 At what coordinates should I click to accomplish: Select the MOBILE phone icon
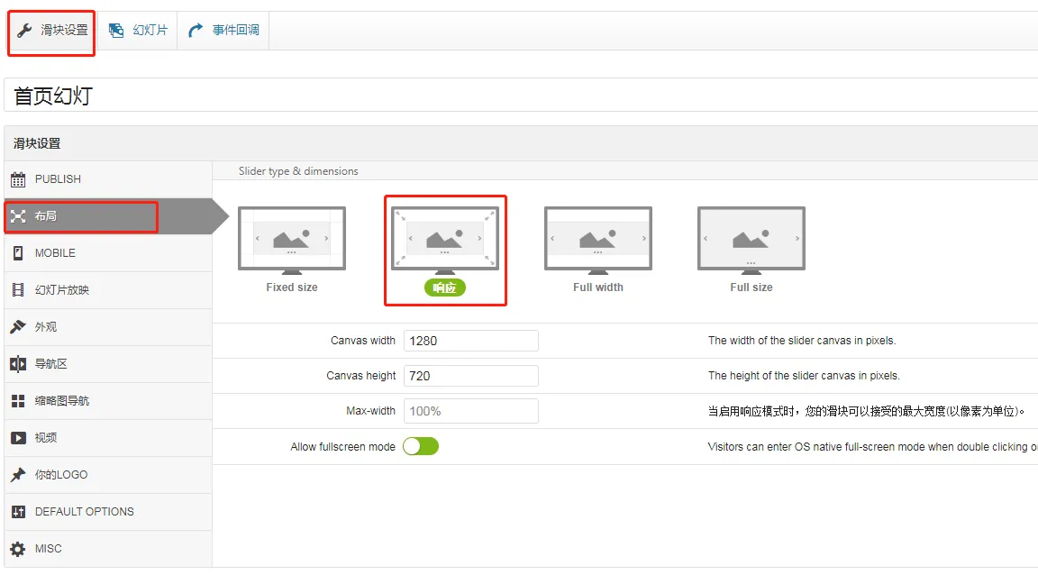tap(18, 253)
